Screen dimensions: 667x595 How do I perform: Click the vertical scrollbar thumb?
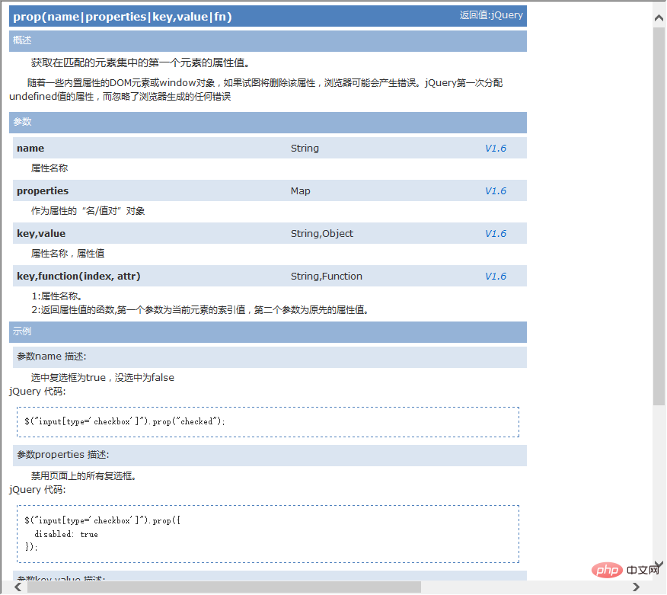tap(659, 216)
